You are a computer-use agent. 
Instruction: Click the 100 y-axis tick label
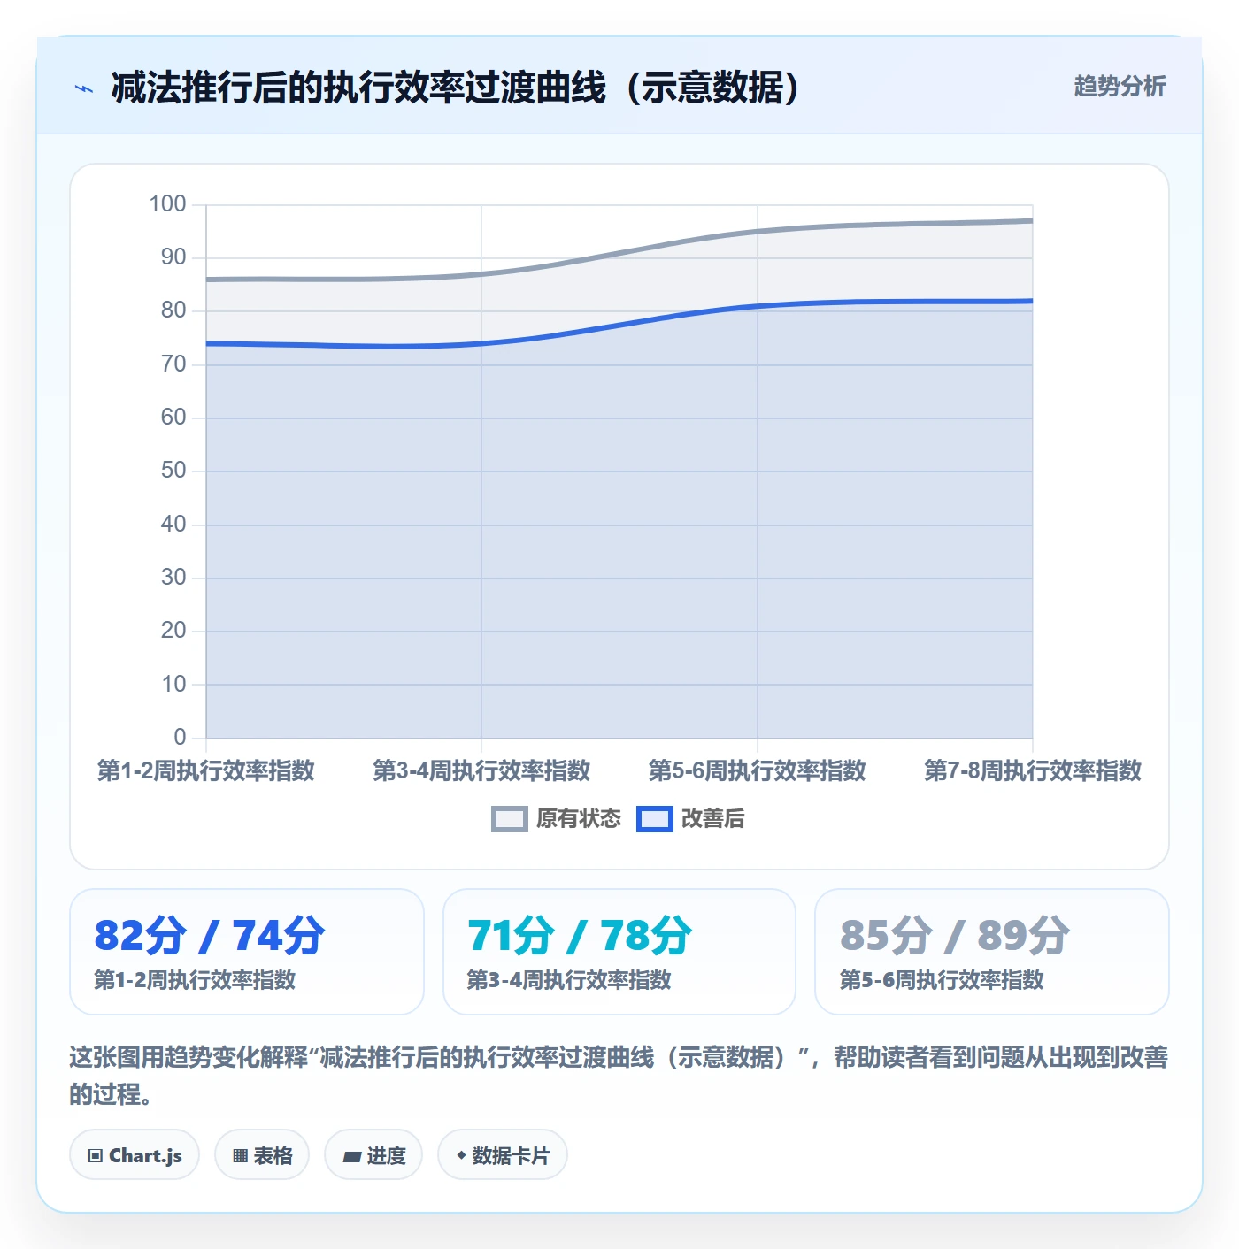(167, 204)
